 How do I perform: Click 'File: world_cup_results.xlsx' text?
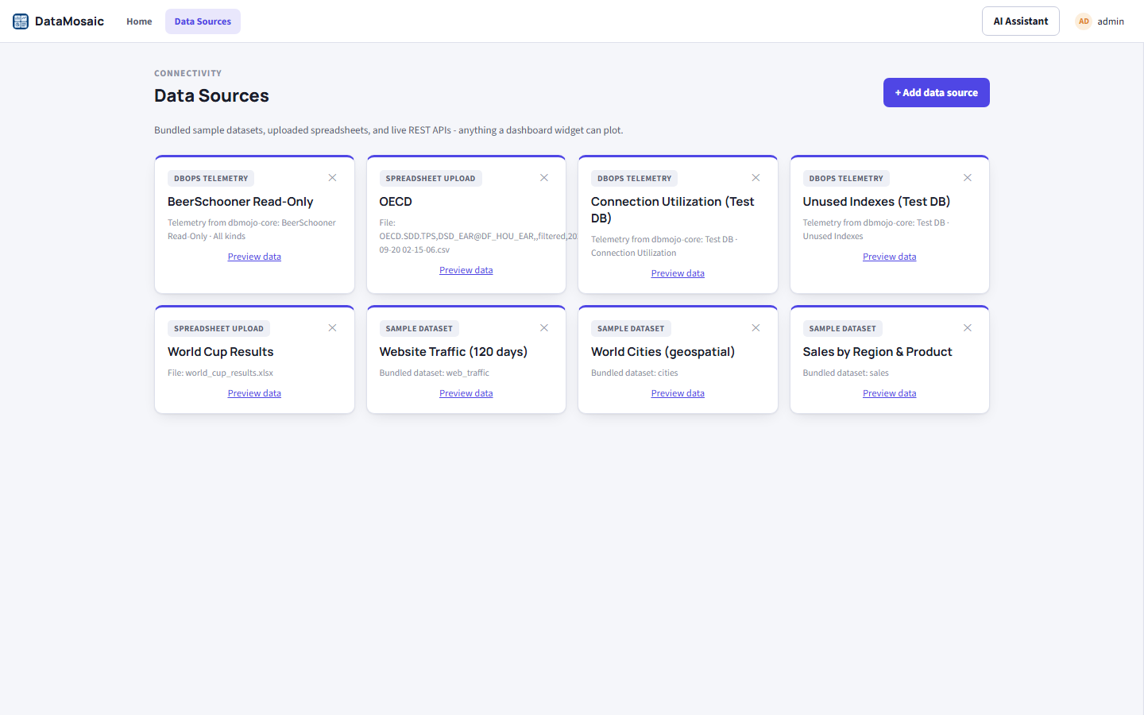click(220, 373)
